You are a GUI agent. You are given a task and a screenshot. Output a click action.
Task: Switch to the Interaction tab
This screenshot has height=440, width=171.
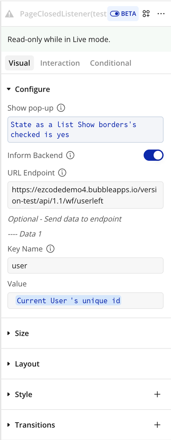pos(60,63)
